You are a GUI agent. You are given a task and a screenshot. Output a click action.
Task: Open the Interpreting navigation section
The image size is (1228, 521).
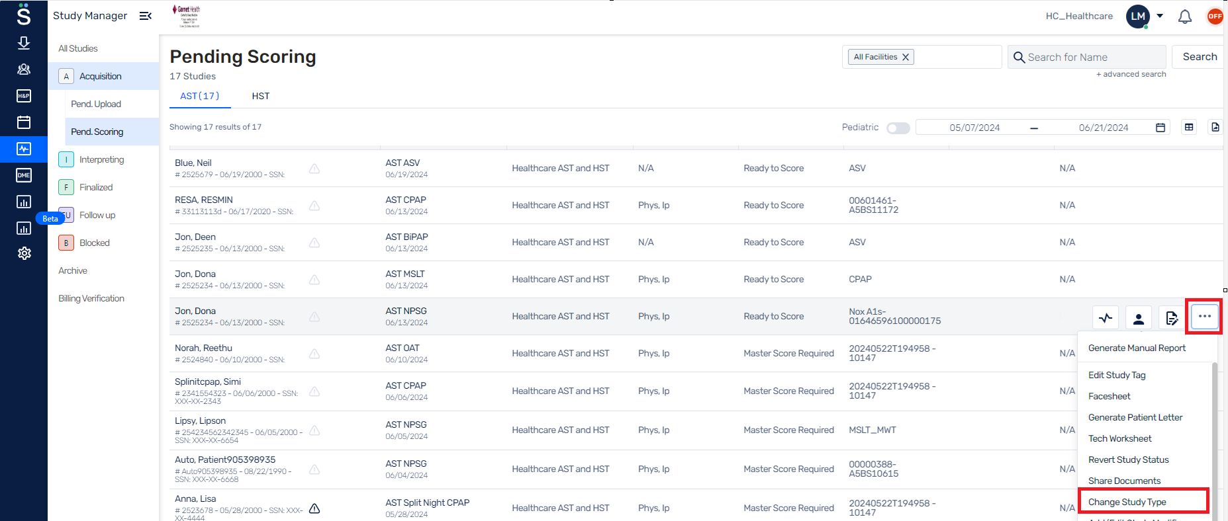point(101,159)
